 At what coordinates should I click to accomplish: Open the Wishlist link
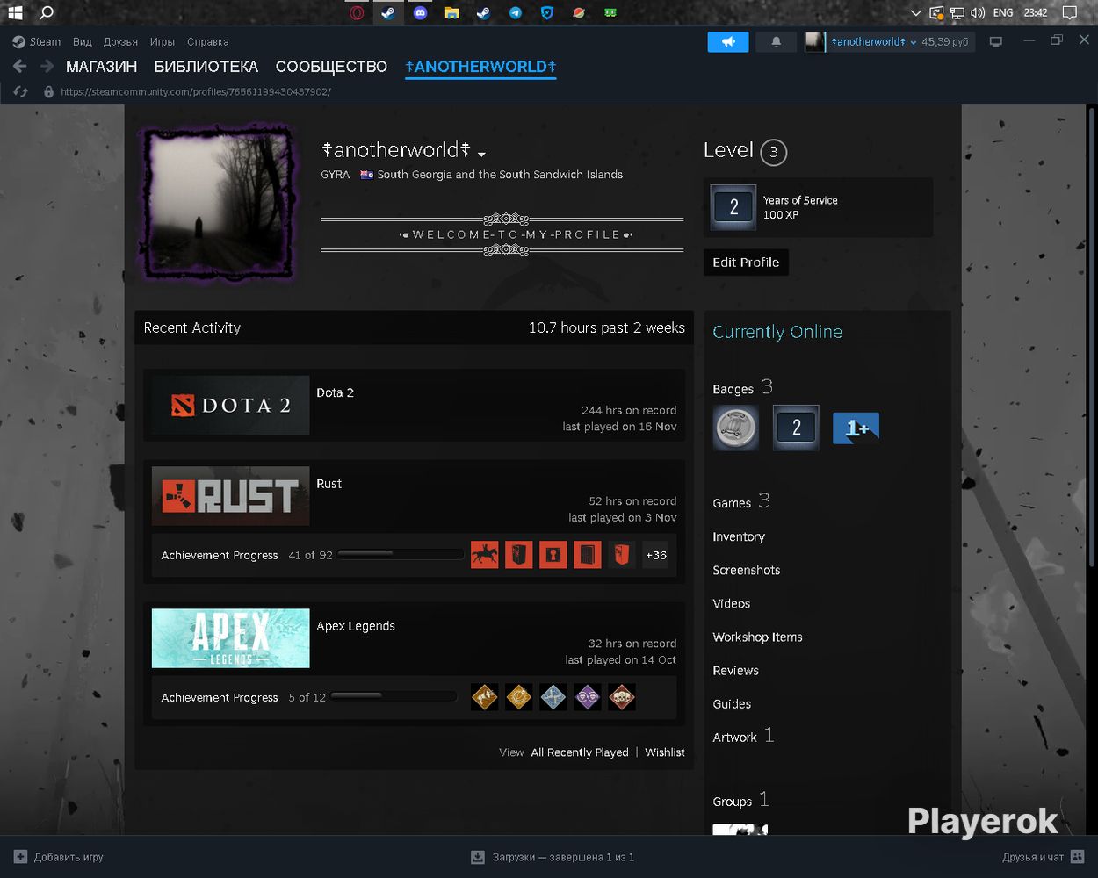click(x=665, y=752)
